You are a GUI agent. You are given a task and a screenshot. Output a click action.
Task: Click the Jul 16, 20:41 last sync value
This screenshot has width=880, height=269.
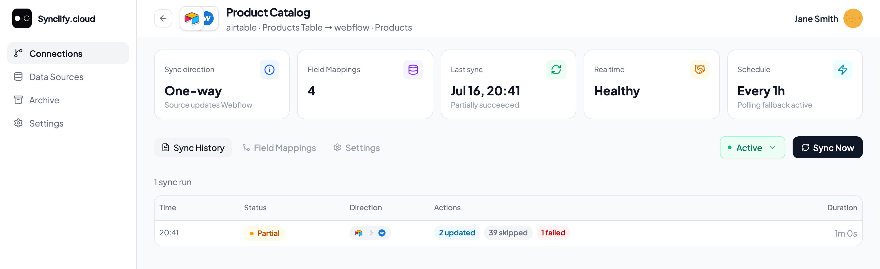[x=486, y=91]
